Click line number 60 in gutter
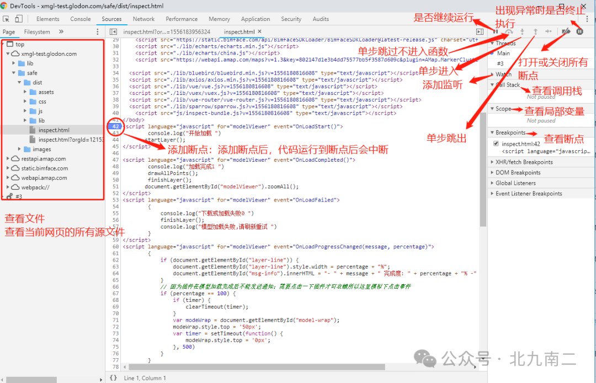 pyautogui.click(x=115, y=247)
